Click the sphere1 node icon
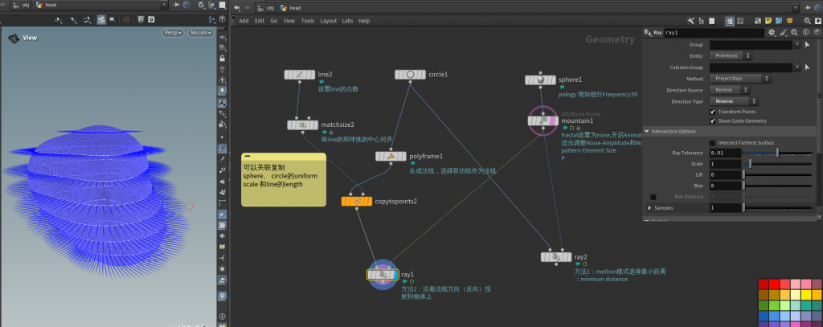 pos(540,80)
